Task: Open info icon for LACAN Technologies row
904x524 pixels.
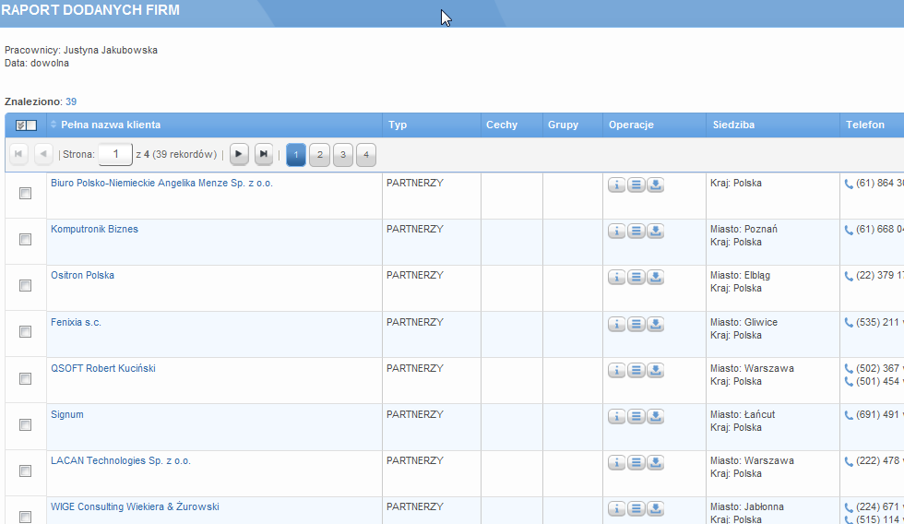Action: (x=616, y=463)
